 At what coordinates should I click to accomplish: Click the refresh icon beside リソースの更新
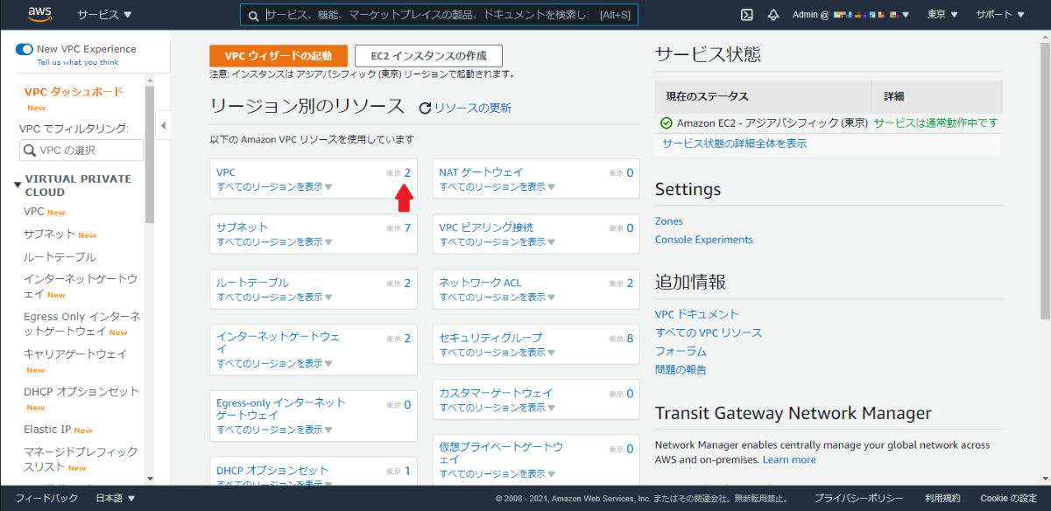pos(426,108)
